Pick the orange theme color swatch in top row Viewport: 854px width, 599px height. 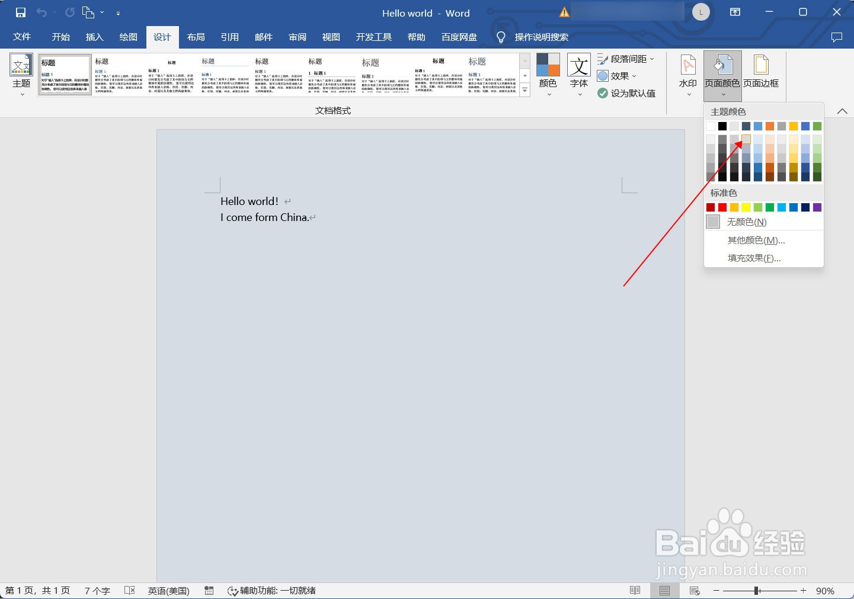tap(770, 126)
